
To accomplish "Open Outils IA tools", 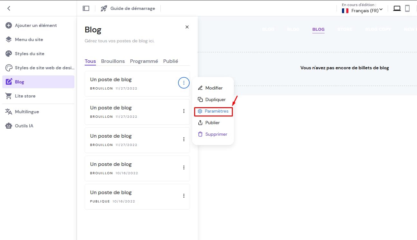I will [24, 126].
